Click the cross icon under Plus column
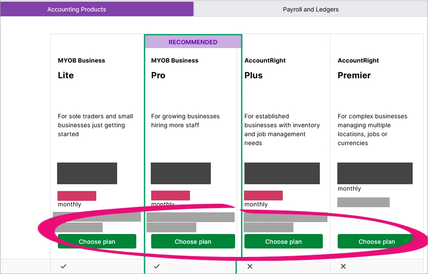 click(x=250, y=266)
